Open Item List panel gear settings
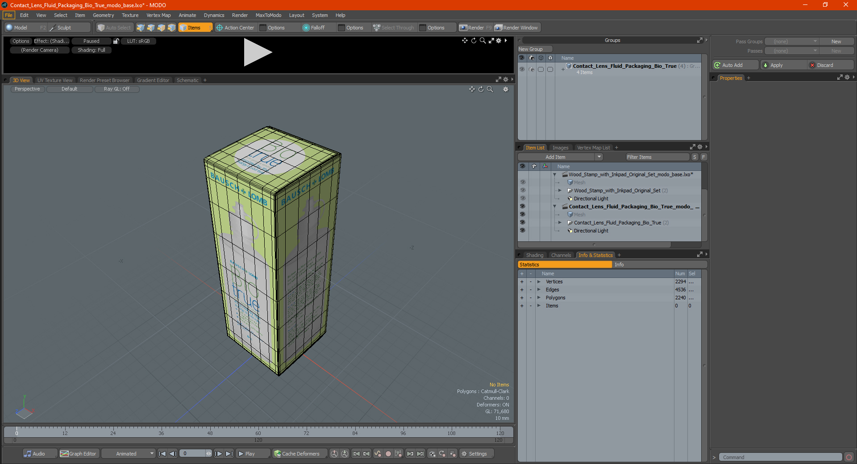Viewport: 857px width, 464px height. coord(700,147)
